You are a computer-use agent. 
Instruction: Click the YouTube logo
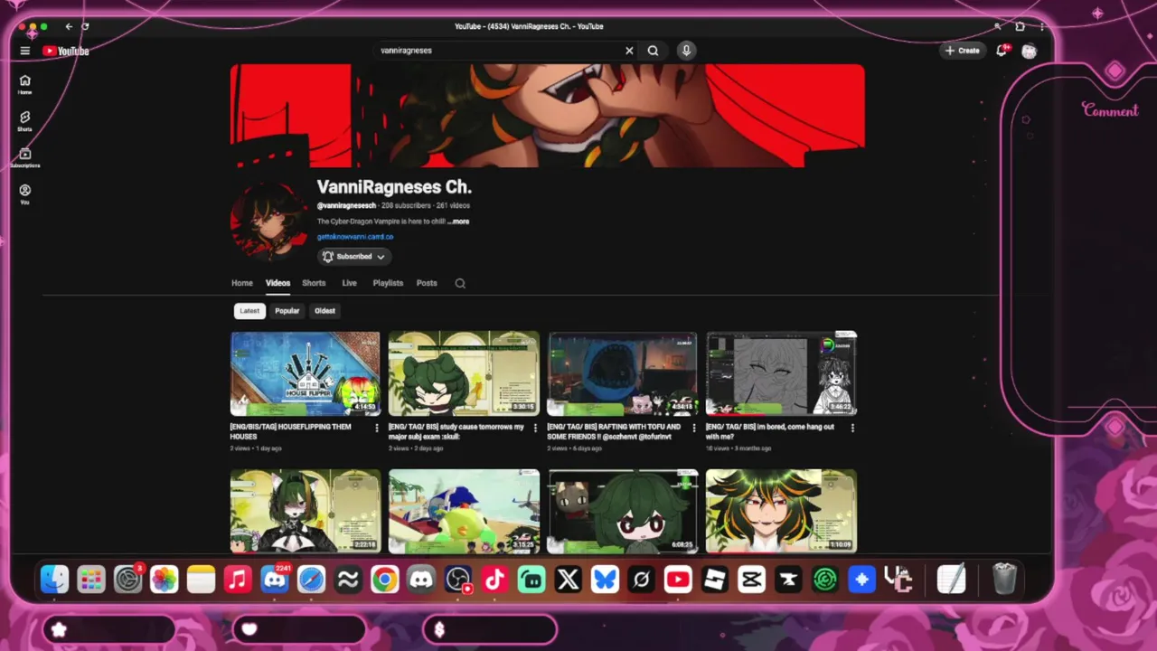65,52
